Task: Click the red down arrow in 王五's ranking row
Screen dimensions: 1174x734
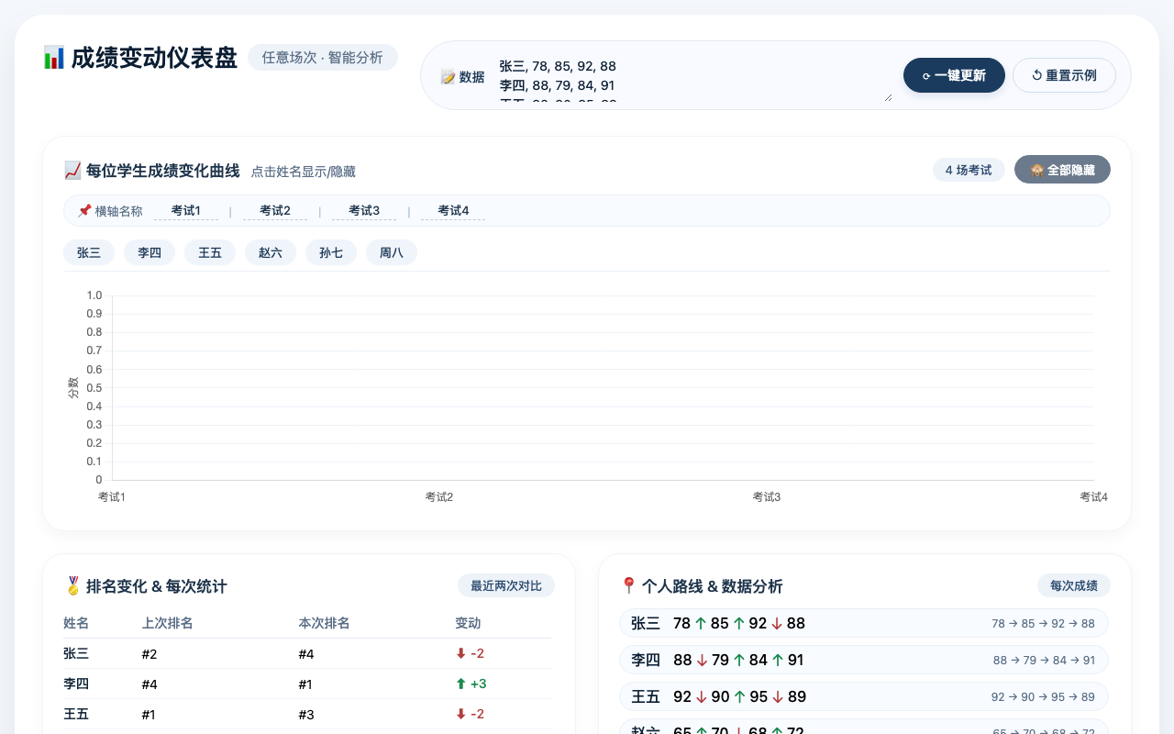Action: point(460,714)
